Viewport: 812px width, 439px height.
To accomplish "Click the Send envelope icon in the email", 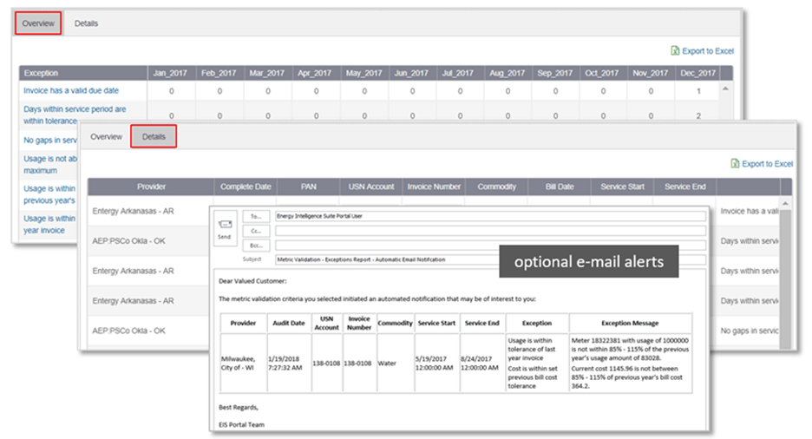I will point(225,227).
